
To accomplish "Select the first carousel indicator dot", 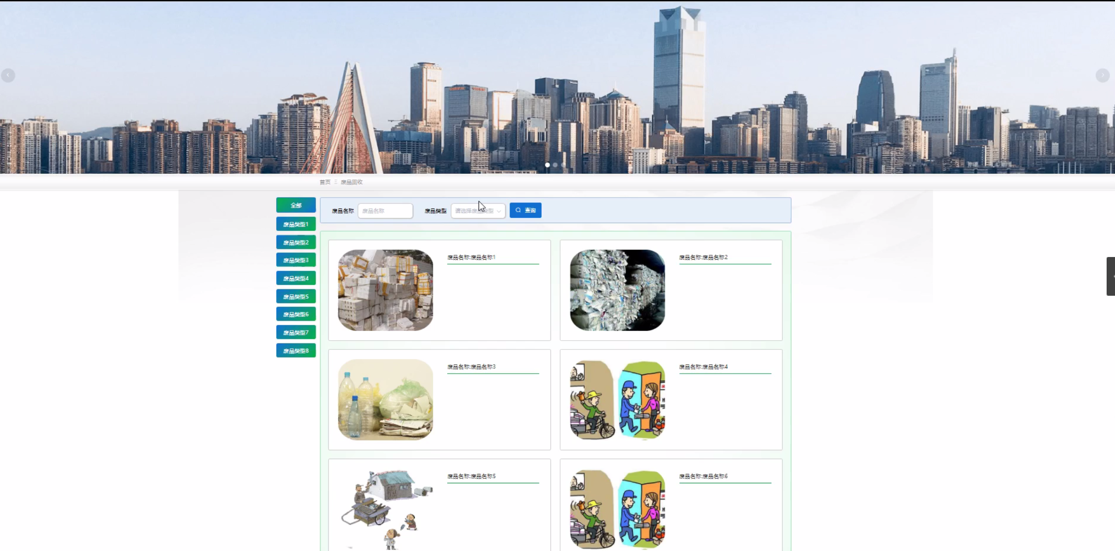I will tap(547, 165).
